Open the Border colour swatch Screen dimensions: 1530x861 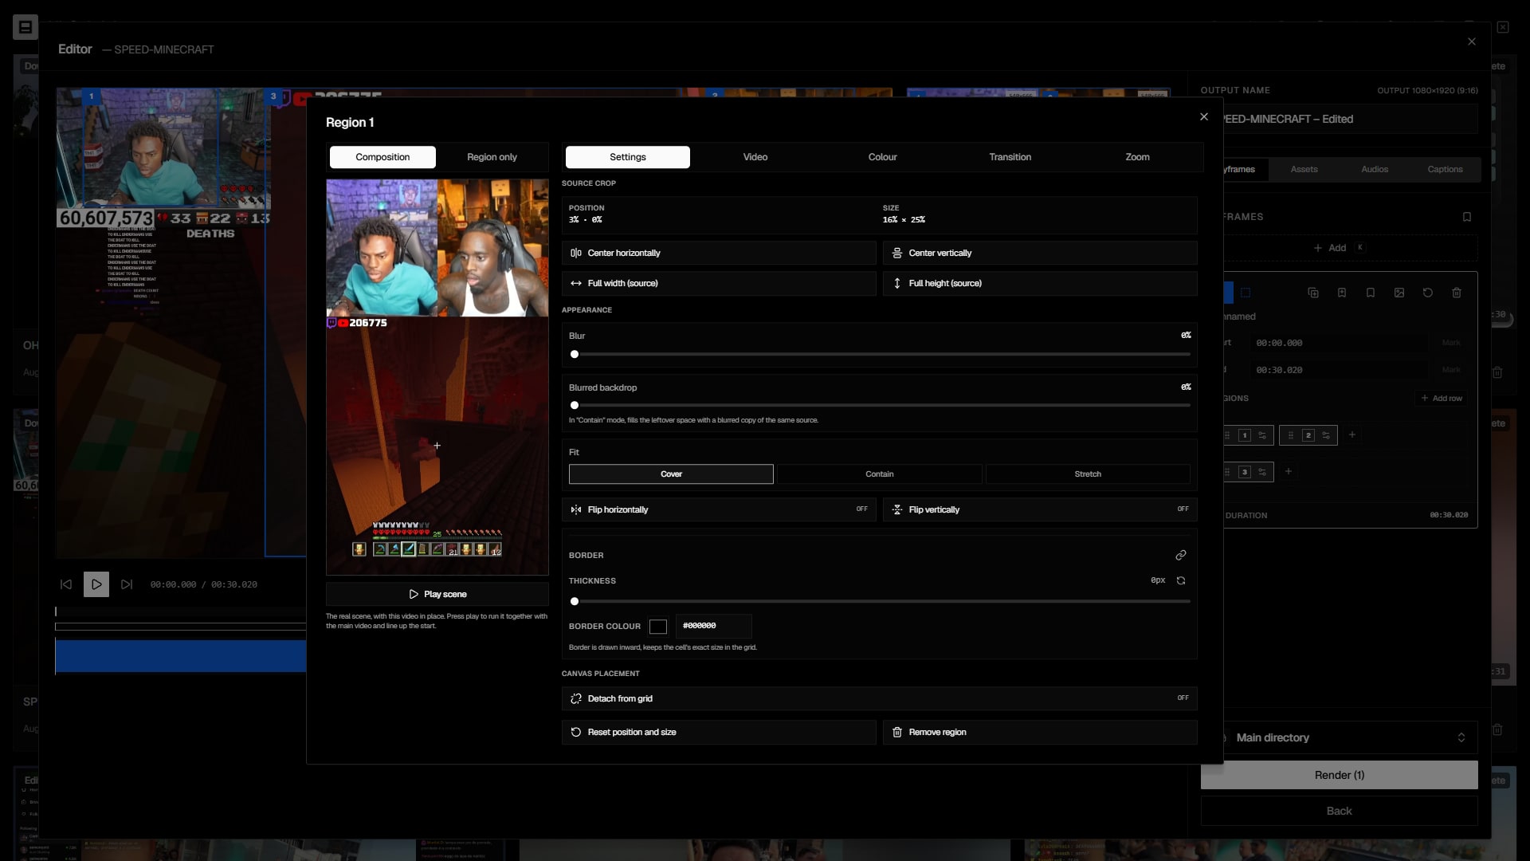pyautogui.click(x=658, y=627)
